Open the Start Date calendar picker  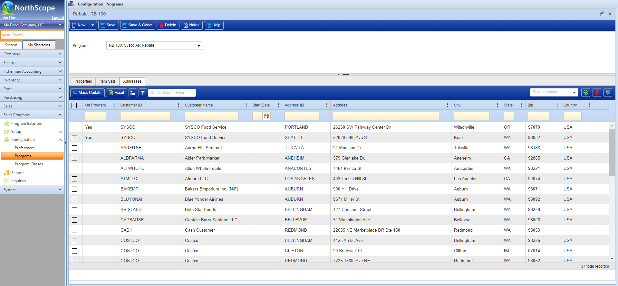coord(266,116)
